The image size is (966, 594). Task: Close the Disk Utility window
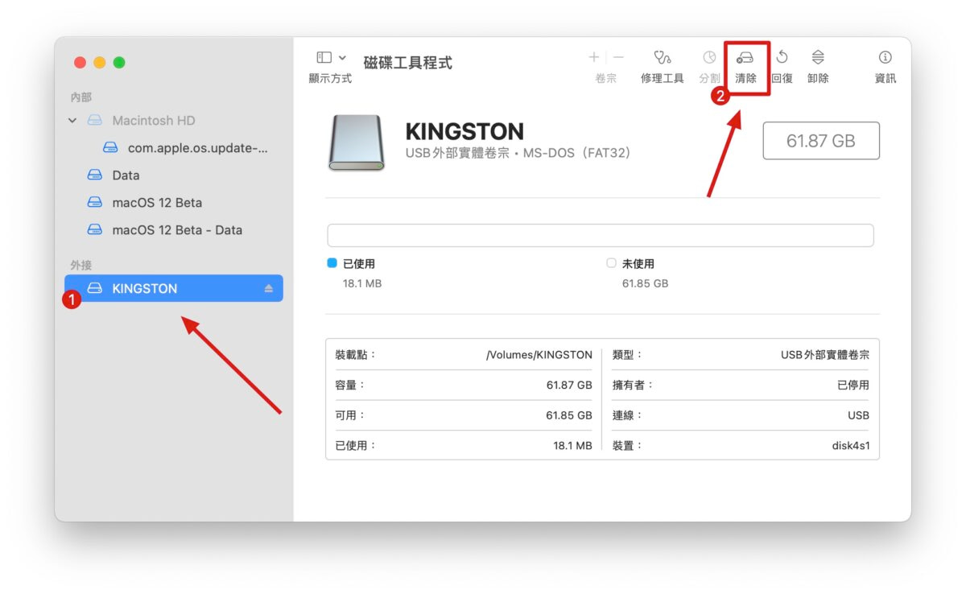pyautogui.click(x=80, y=63)
